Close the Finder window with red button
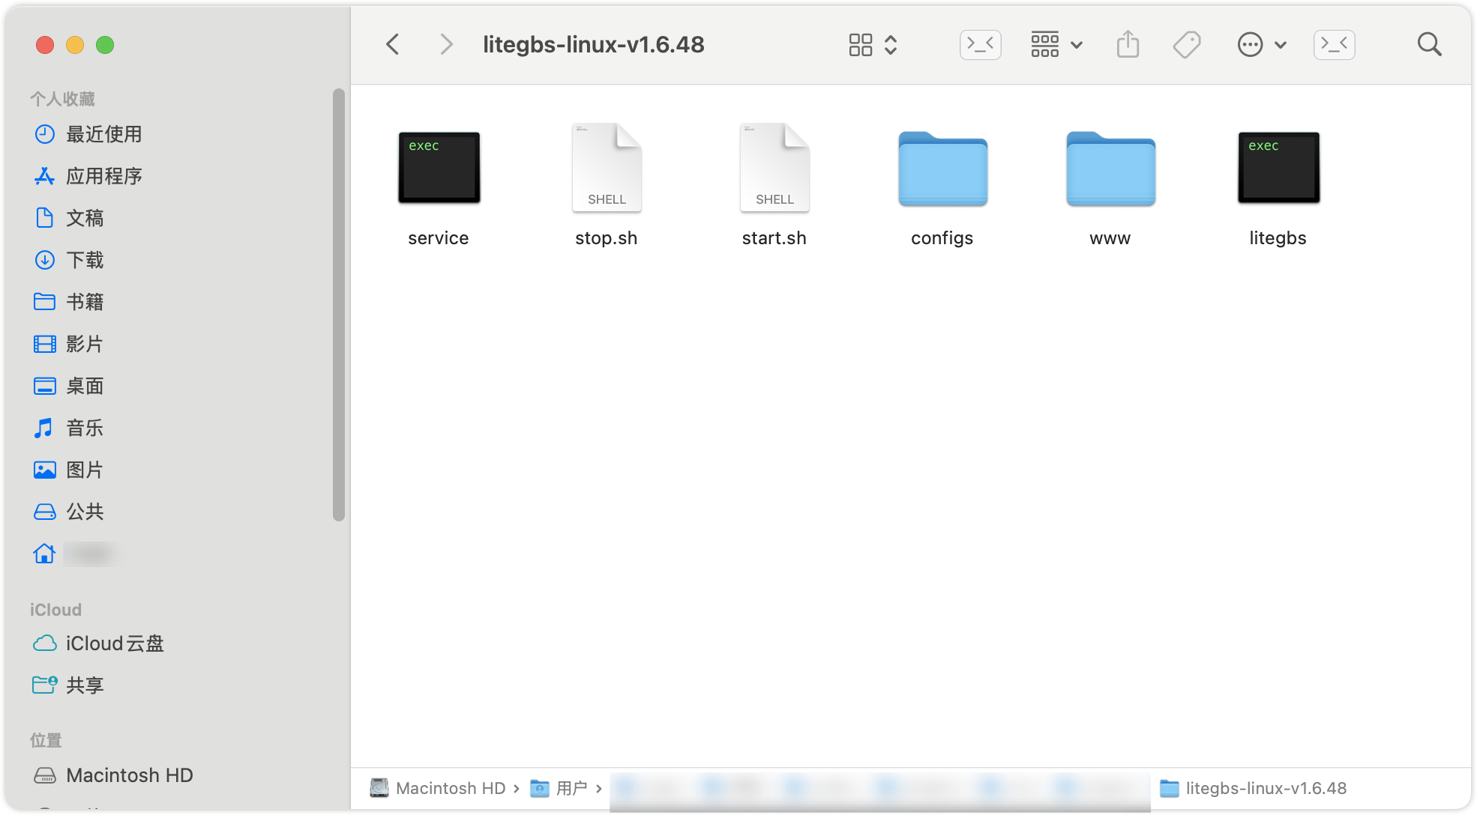The height and width of the screenshot is (815, 1477). coord(45,45)
